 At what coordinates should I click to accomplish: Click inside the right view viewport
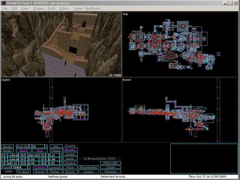[x=61, y=110]
